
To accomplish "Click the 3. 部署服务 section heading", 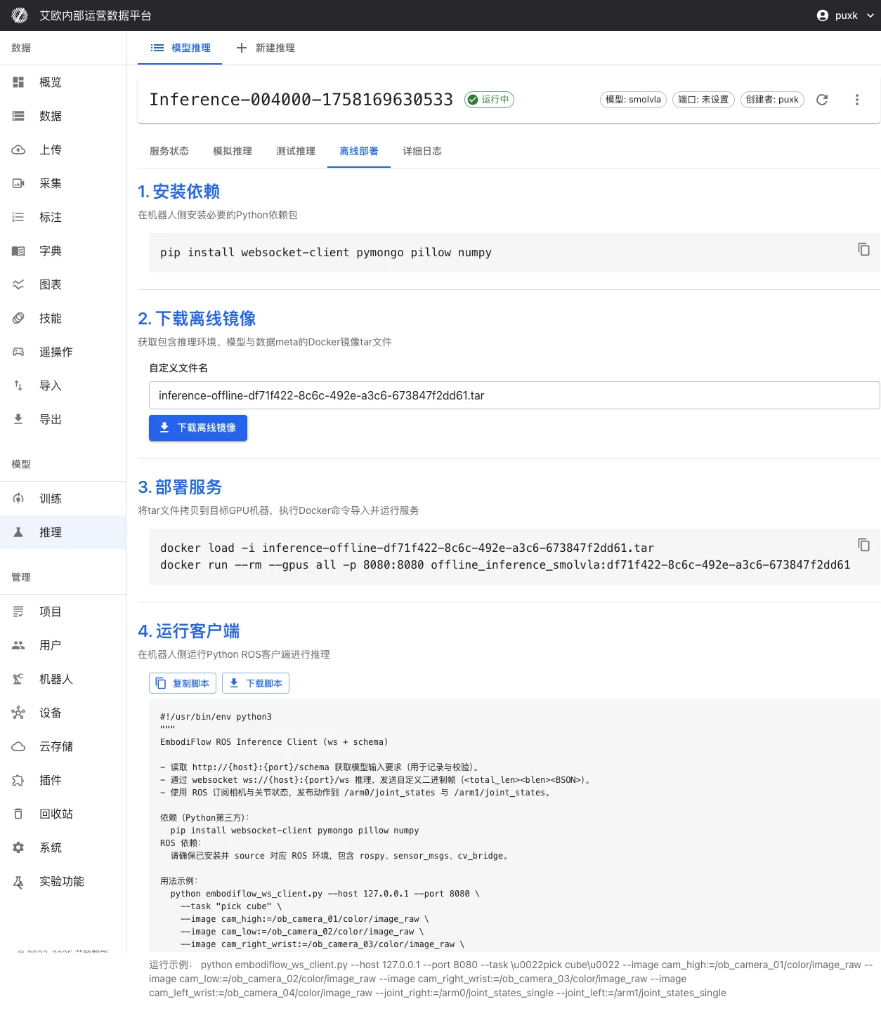I will coord(180,487).
